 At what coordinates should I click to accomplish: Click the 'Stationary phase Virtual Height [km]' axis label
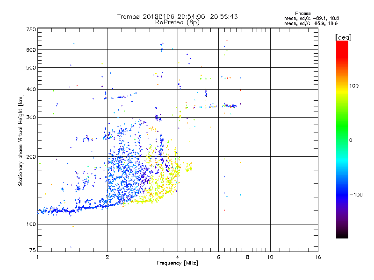point(21,140)
